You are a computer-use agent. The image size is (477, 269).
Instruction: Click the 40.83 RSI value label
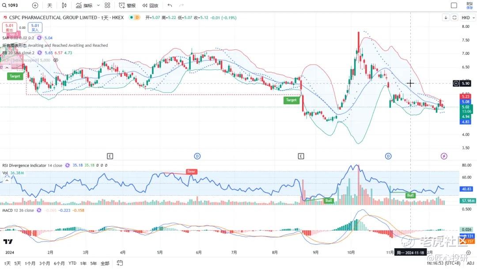tap(466, 189)
